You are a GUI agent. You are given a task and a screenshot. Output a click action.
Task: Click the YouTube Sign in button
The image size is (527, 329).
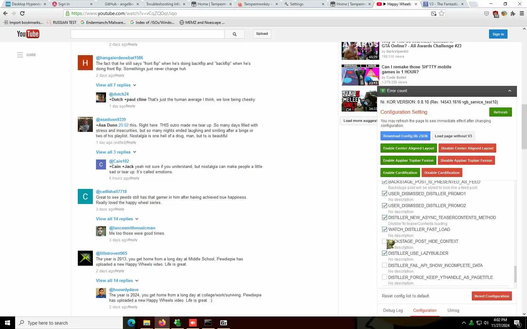498,34
